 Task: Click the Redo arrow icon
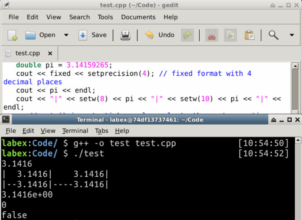click(x=187, y=35)
